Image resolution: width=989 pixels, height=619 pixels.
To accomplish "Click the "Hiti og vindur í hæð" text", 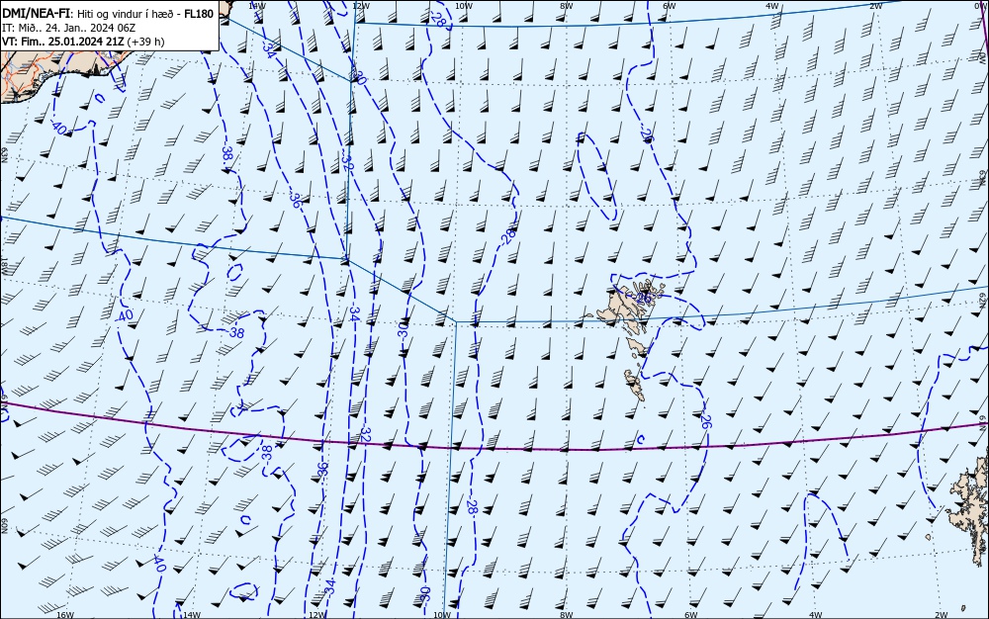I will pos(127,14).
